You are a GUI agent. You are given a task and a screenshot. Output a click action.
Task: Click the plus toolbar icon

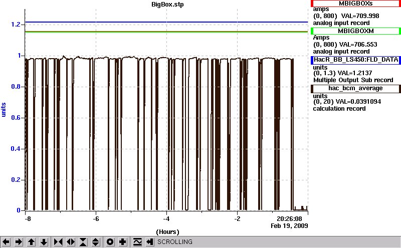point(123,242)
